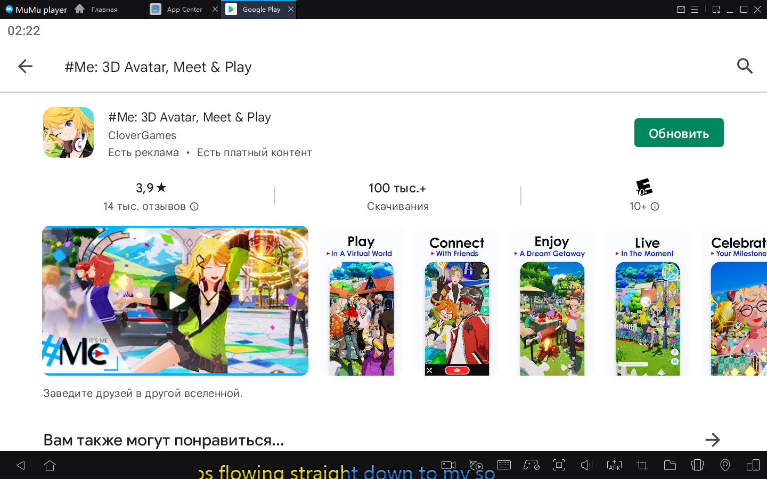Open the MuMu mail envelope icon
The width and height of the screenshot is (767, 479).
click(x=681, y=10)
